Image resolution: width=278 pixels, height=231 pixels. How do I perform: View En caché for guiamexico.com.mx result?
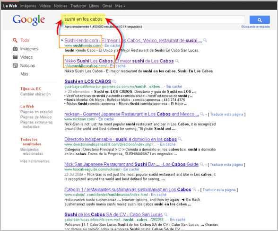(x=174, y=87)
